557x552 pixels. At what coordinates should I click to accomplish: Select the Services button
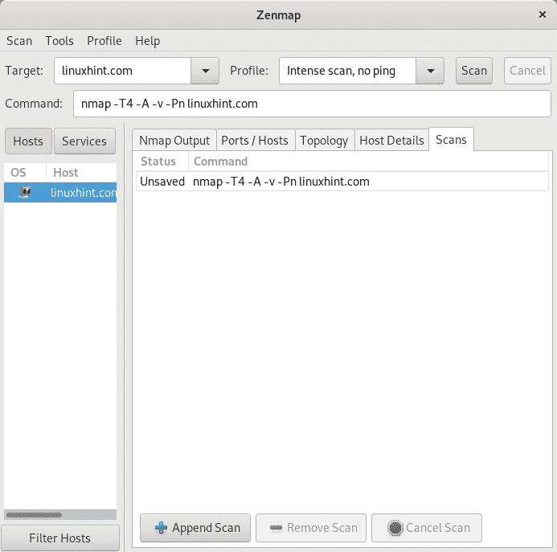click(84, 141)
